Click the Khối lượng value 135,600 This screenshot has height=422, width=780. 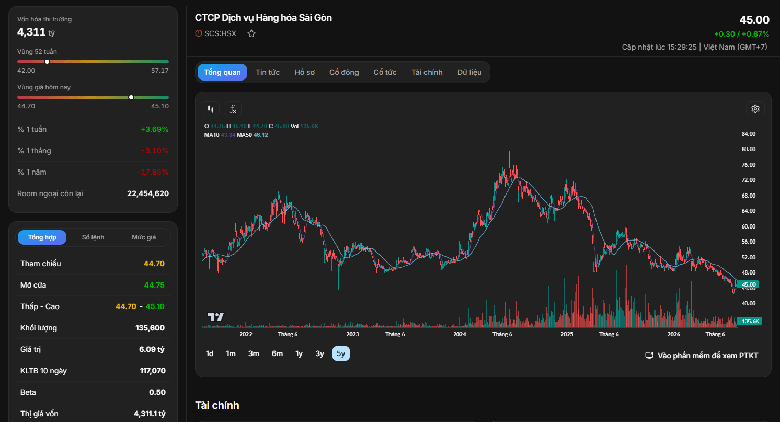(x=150, y=328)
